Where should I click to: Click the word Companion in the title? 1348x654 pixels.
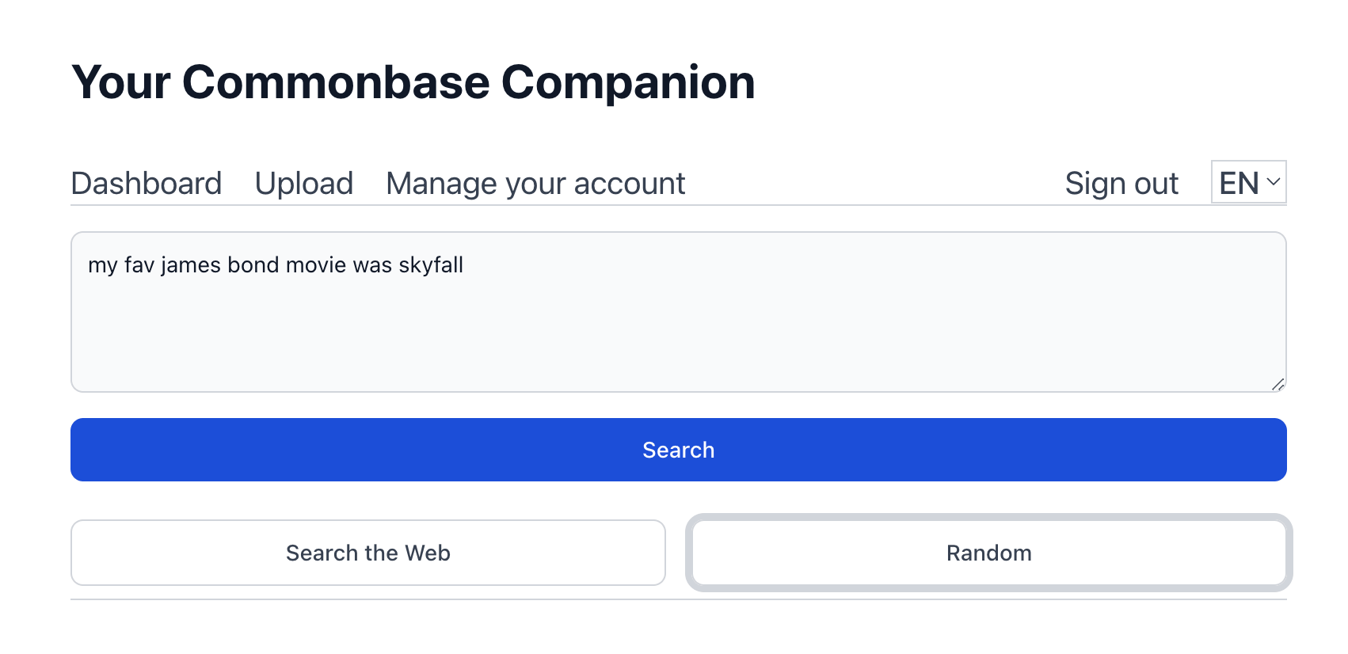tap(628, 82)
